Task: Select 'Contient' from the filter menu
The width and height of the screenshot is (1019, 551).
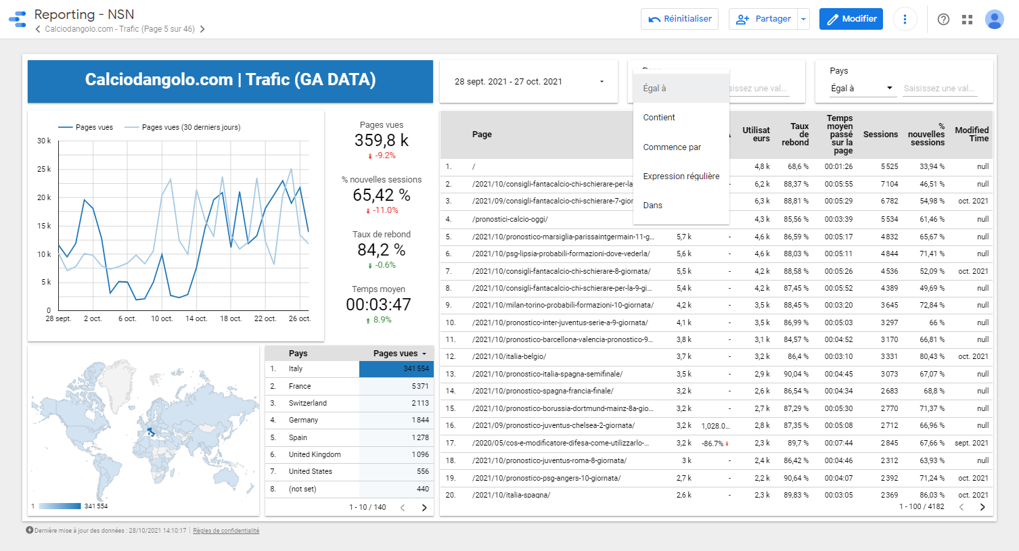Action: point(659,118)
